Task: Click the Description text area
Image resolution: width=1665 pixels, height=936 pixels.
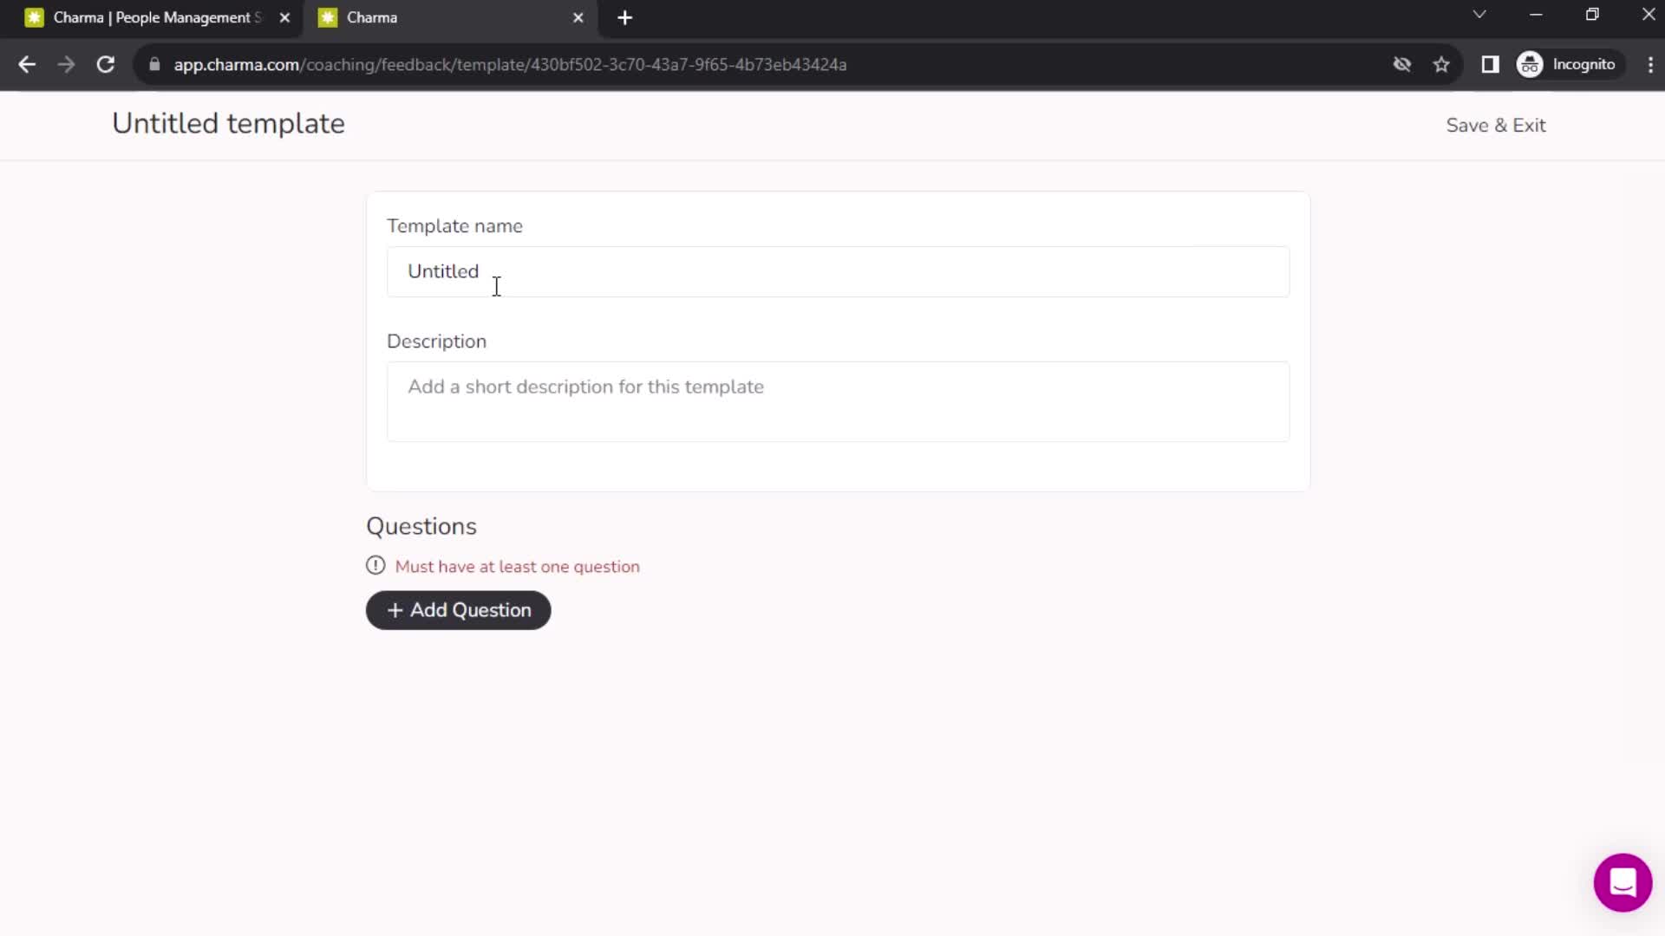Action: (x=840, y=402)
